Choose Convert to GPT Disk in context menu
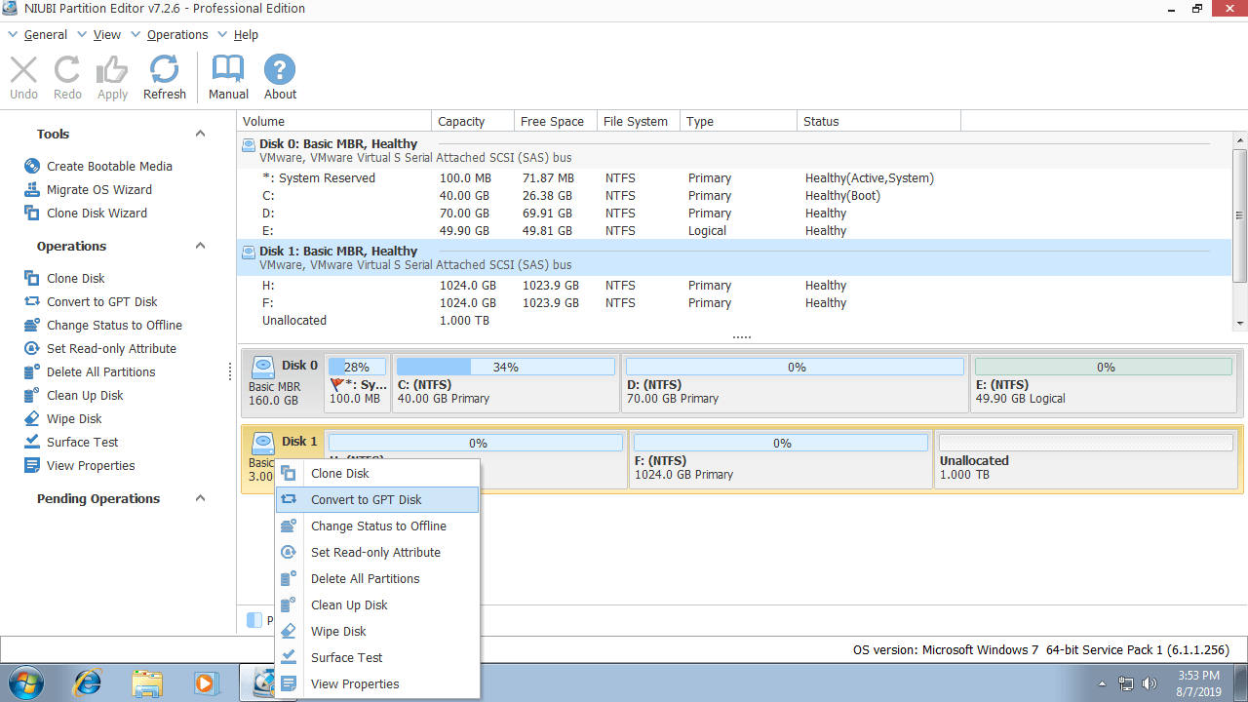1248x702 pixels. [x=366, y=499]
